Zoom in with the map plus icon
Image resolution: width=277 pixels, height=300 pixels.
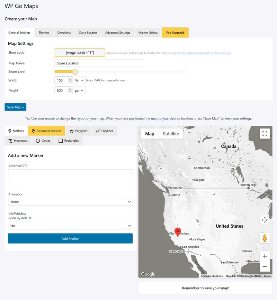pyautogui.click(x=265, y=256)
